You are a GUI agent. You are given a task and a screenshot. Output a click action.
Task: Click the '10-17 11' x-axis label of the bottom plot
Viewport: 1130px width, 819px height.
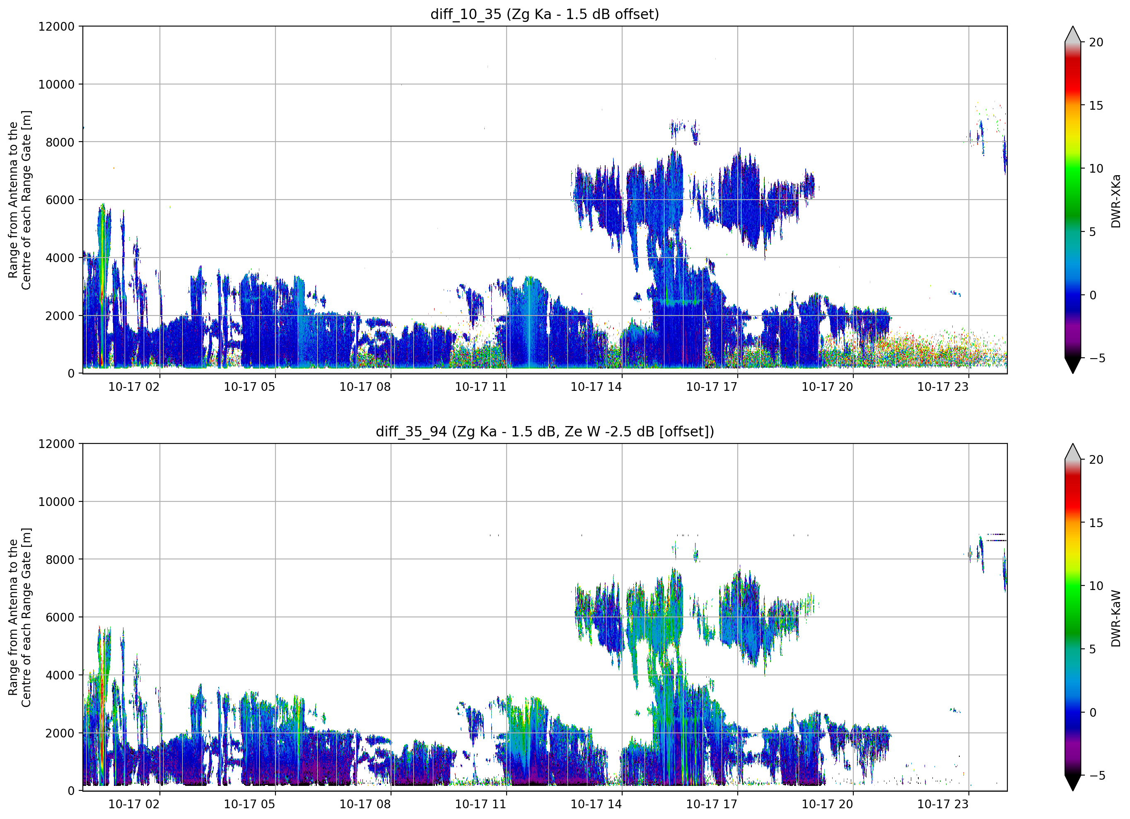point(481,804)
